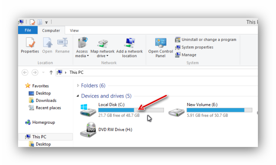Click the This PC icon in title bar
276x165 pixels.
(x=21, y=22)
